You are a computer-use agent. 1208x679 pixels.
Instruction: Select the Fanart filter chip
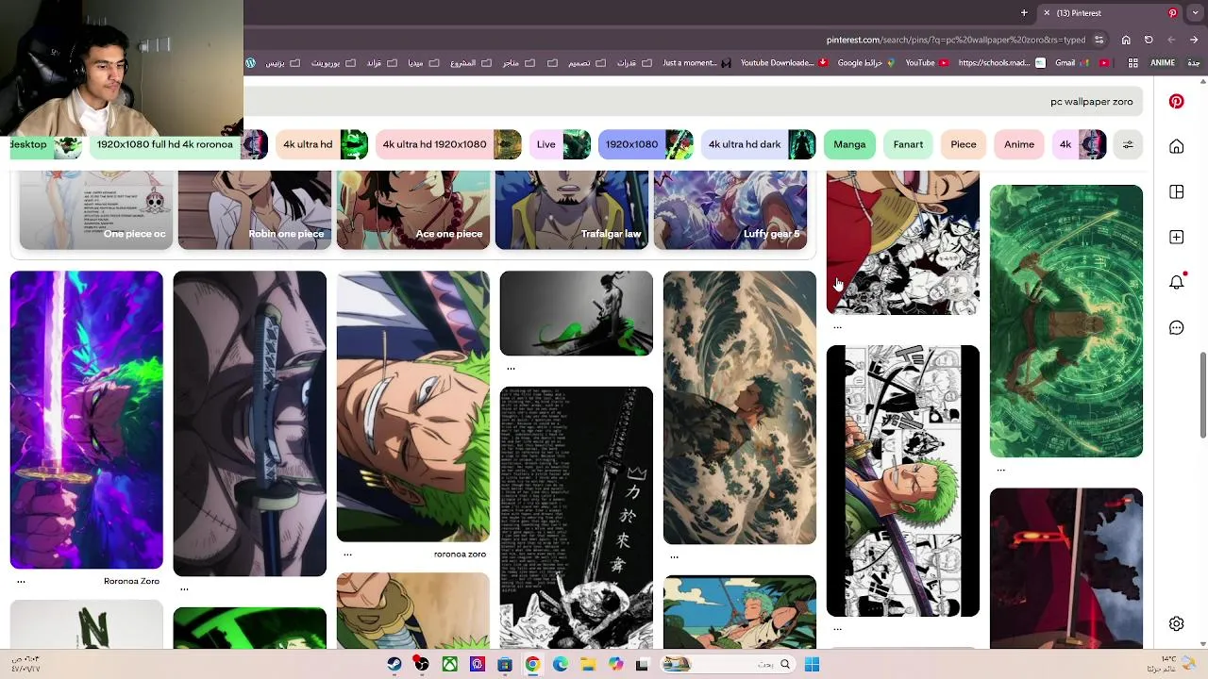click(908, 144)
